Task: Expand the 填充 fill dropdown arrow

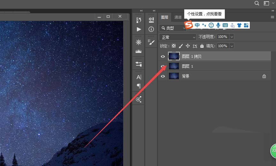Action: point(232,46)
